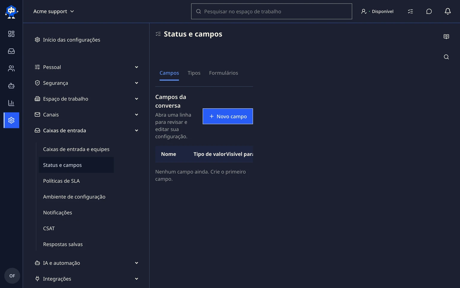The image size is (460, 288).
Task: Open the OF user avatar
Action: (x=12, y=276)
